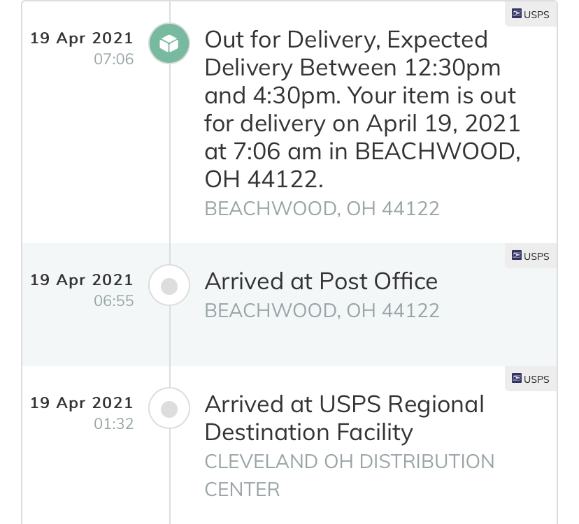Select the Arrived at USPS Regional Destination Facility heading
Screen dimensions: 579x524
(344, 419)
